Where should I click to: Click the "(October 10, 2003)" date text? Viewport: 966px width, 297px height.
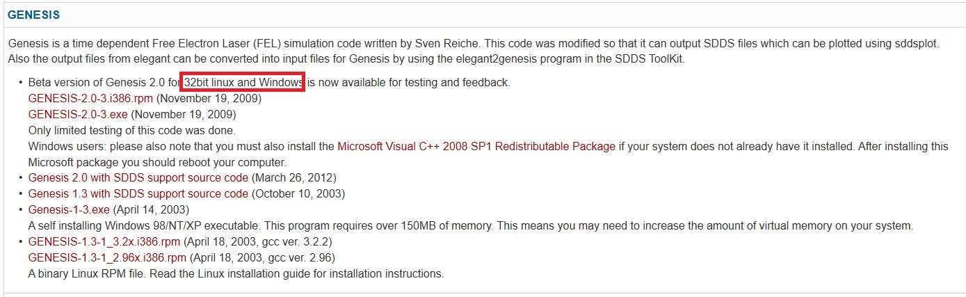[x=298, y=194]
